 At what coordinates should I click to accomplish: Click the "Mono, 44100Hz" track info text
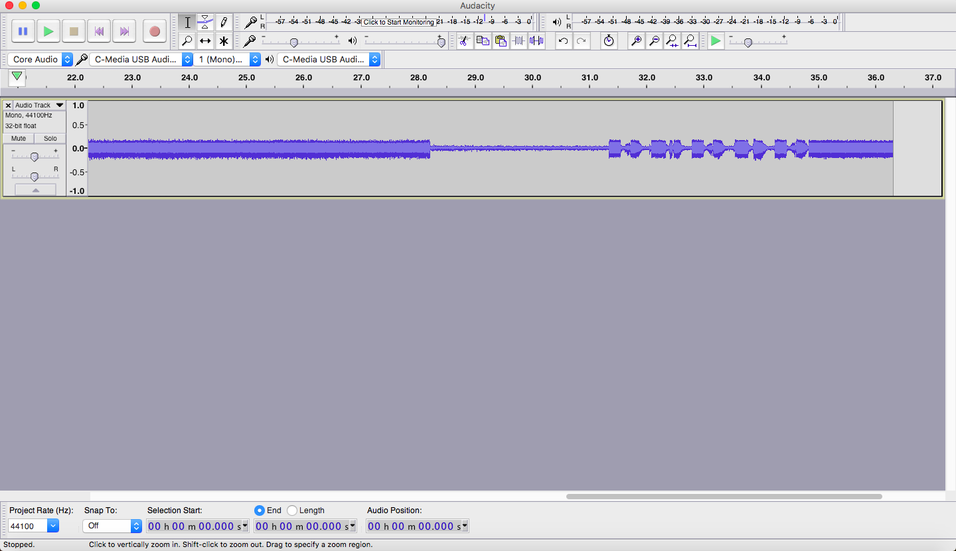29,116
